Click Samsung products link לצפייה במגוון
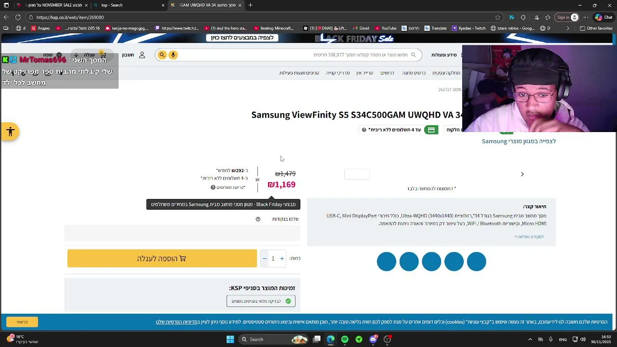 tap(519, 141)
